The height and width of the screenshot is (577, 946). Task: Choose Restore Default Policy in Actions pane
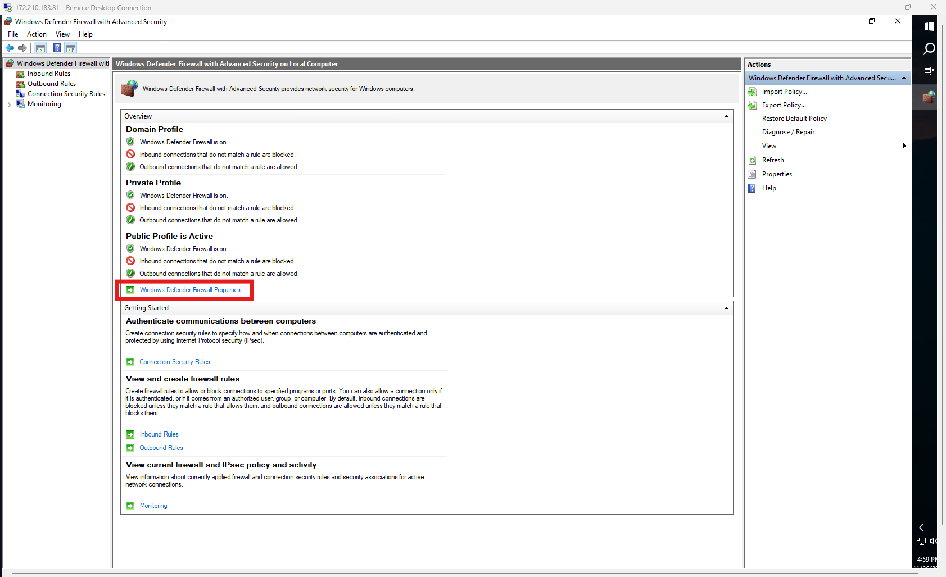pos(794,119)
